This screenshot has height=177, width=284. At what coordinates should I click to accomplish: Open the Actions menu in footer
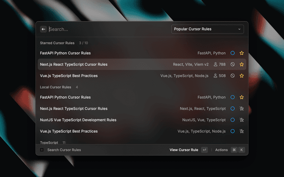[221, 150]
